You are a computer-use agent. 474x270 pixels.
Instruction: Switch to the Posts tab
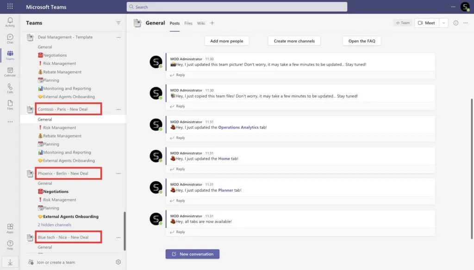(175, 23)
